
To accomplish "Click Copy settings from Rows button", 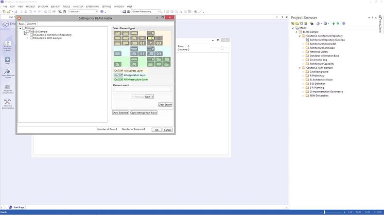I will coord(144,113).
